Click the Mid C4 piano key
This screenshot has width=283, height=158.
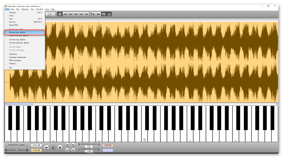click(144, 136)
